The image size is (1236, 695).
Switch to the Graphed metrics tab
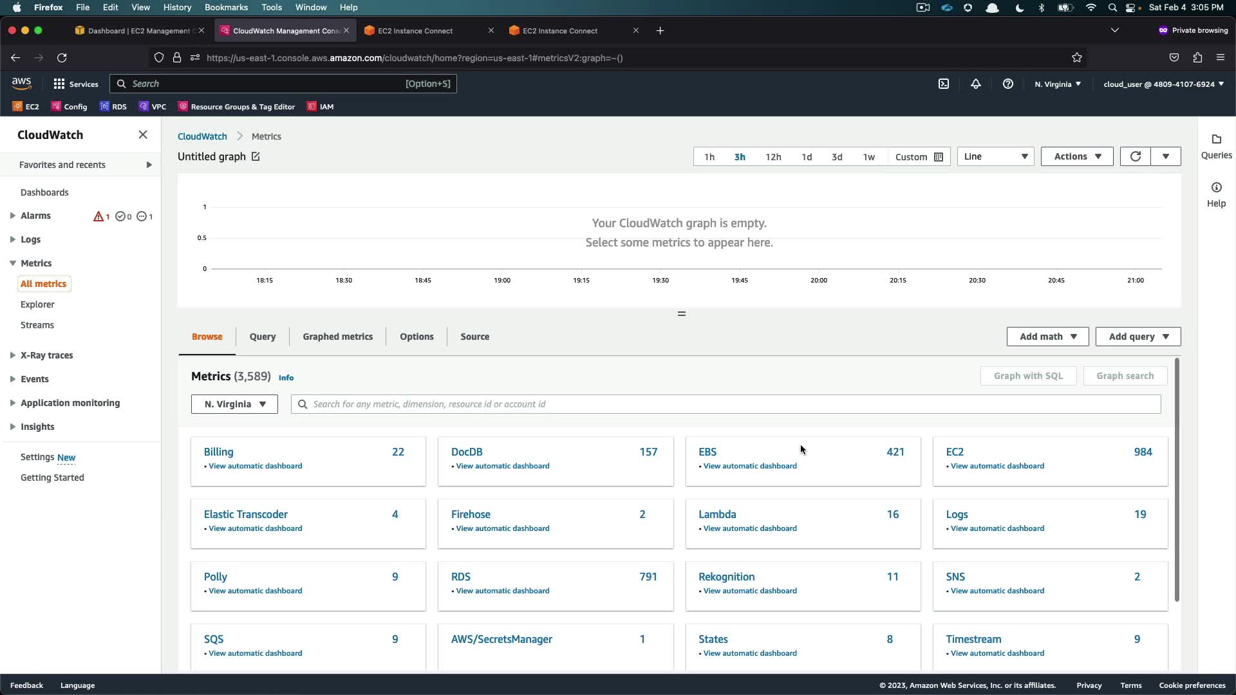coord(337,337)
